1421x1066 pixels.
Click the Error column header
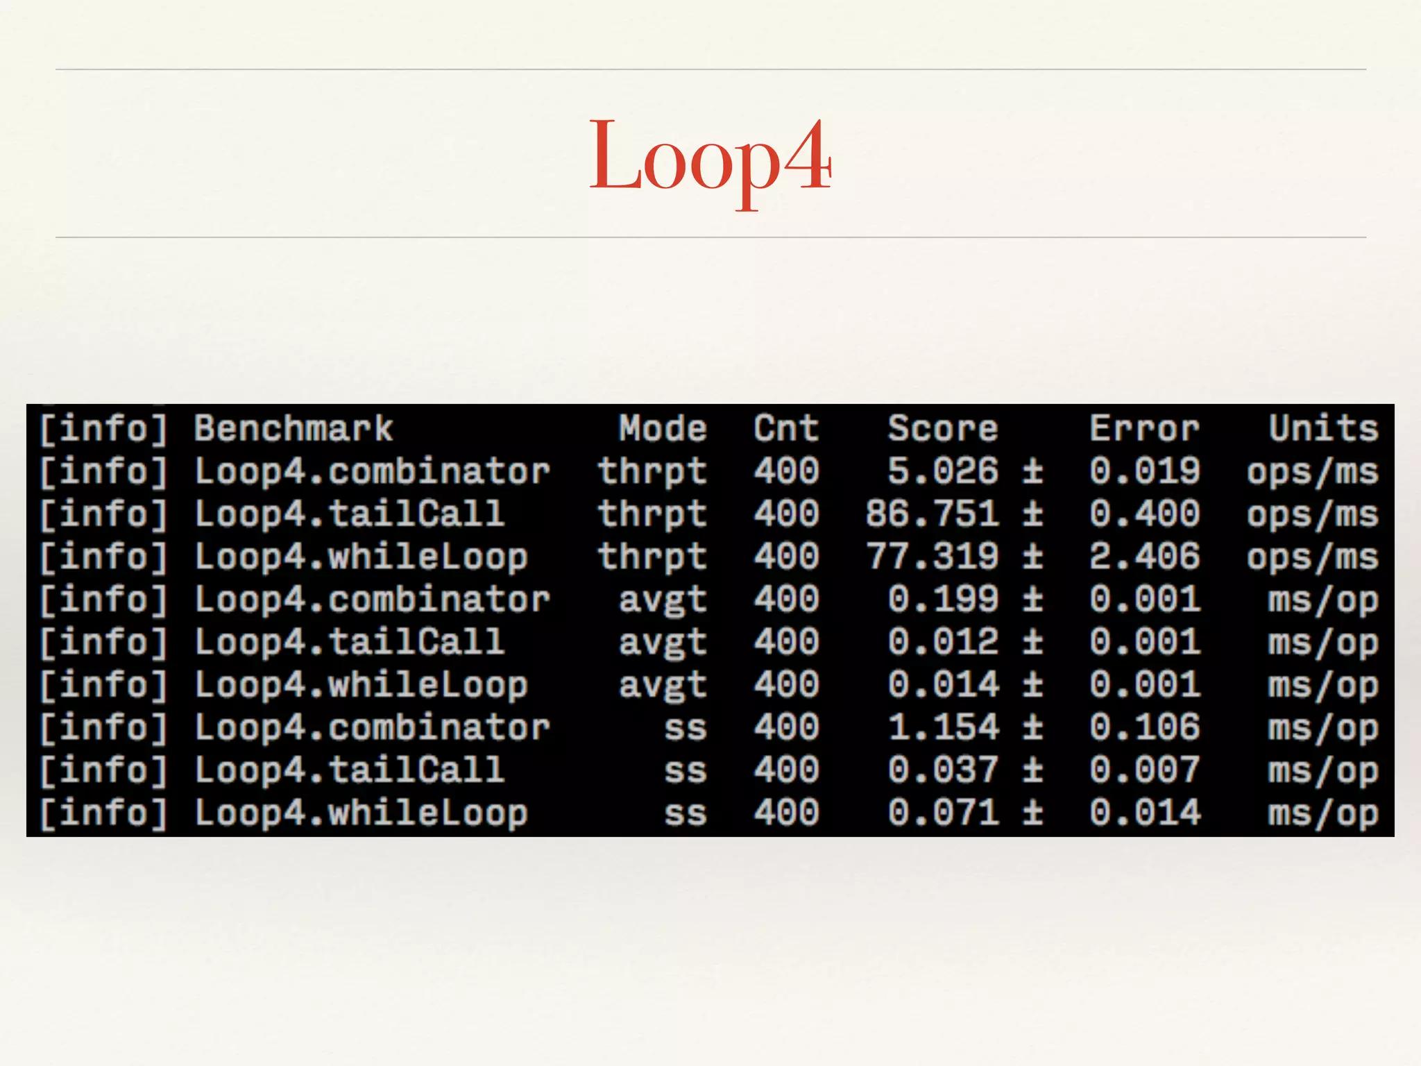tap(1144, 428)
